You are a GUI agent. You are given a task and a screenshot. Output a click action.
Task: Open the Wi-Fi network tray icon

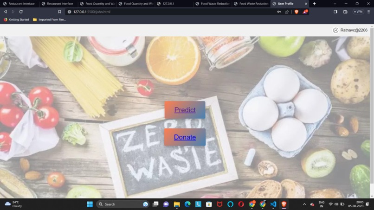pyautogui.click(x=330, y=204)
